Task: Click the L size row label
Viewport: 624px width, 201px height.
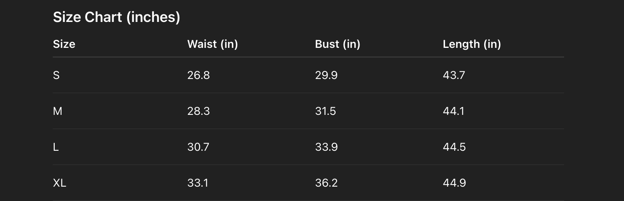Action: [x=56, y=147]
